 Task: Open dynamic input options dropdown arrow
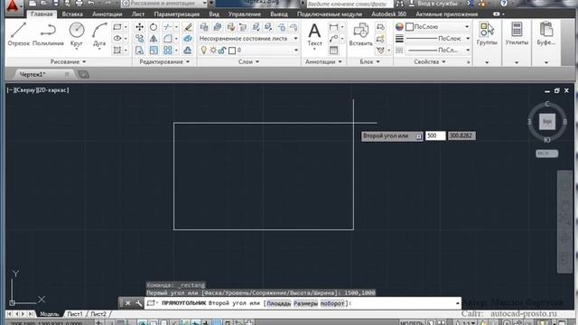click(x=418, y=136)
